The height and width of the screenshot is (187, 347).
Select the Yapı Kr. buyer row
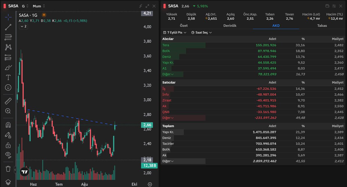click(253, 62)
